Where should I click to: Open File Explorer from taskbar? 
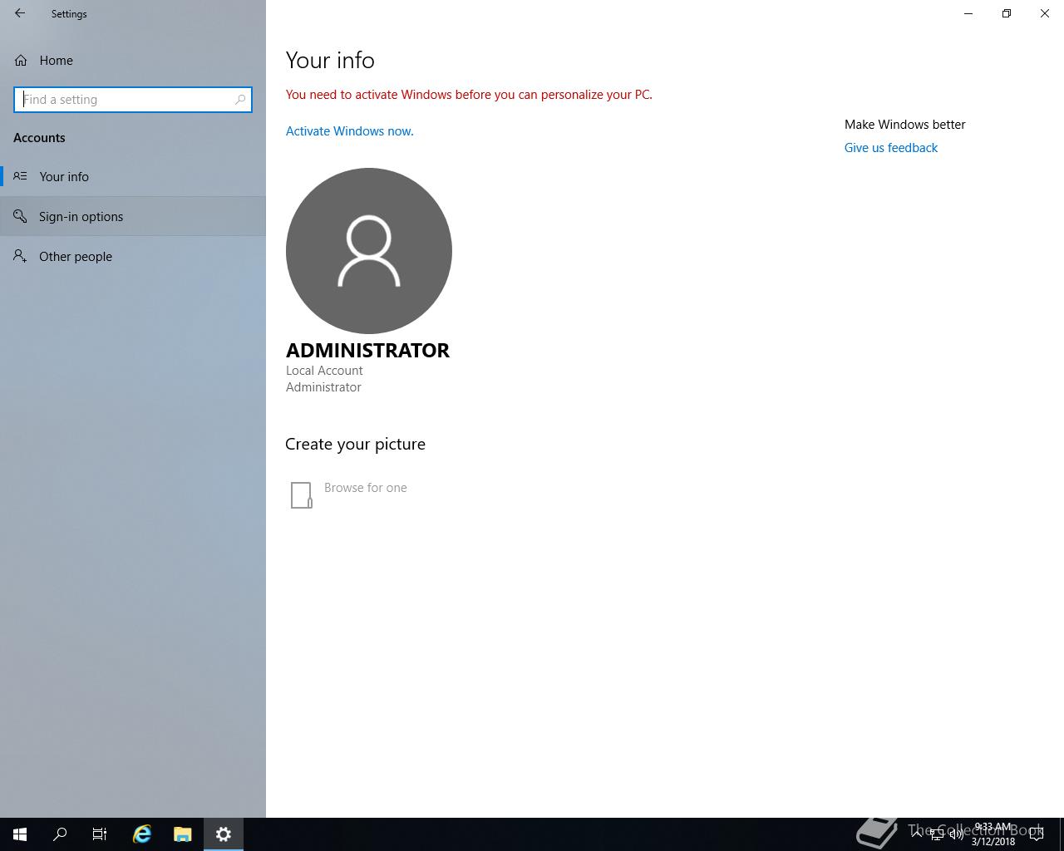(x=183, y=834)
